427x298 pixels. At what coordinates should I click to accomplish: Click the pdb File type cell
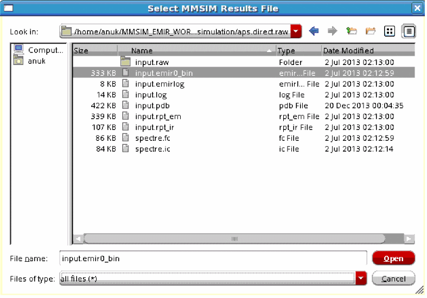[294, 106]
